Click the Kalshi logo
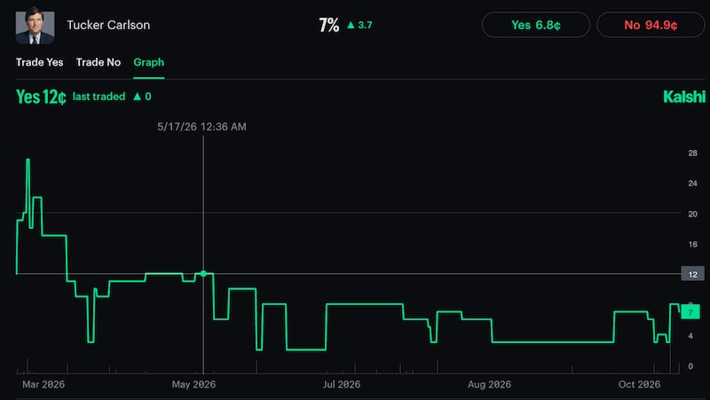 tap(684, 97)
